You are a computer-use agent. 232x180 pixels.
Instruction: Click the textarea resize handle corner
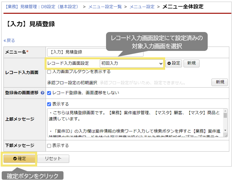pyautogui.click(x=226, y=135)
